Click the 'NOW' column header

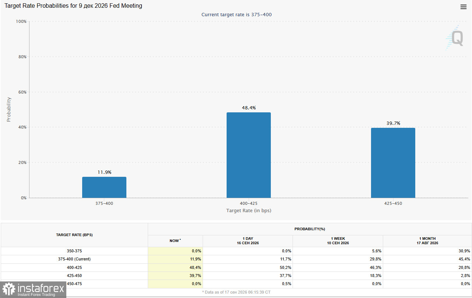coord(175,241)
